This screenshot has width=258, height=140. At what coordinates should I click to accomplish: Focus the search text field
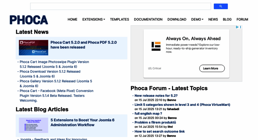pos(121,6)
